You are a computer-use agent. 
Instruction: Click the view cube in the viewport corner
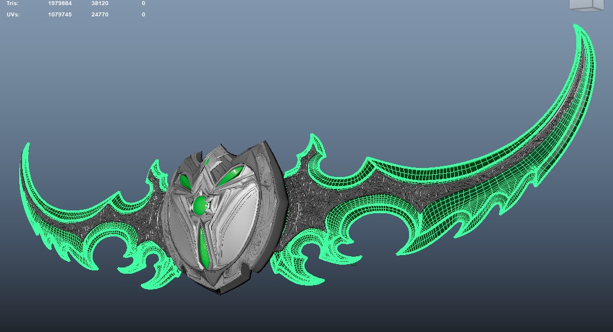point(586,5)
